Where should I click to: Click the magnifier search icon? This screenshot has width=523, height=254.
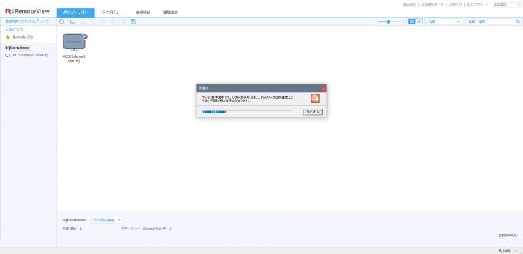tap(518, 22)
